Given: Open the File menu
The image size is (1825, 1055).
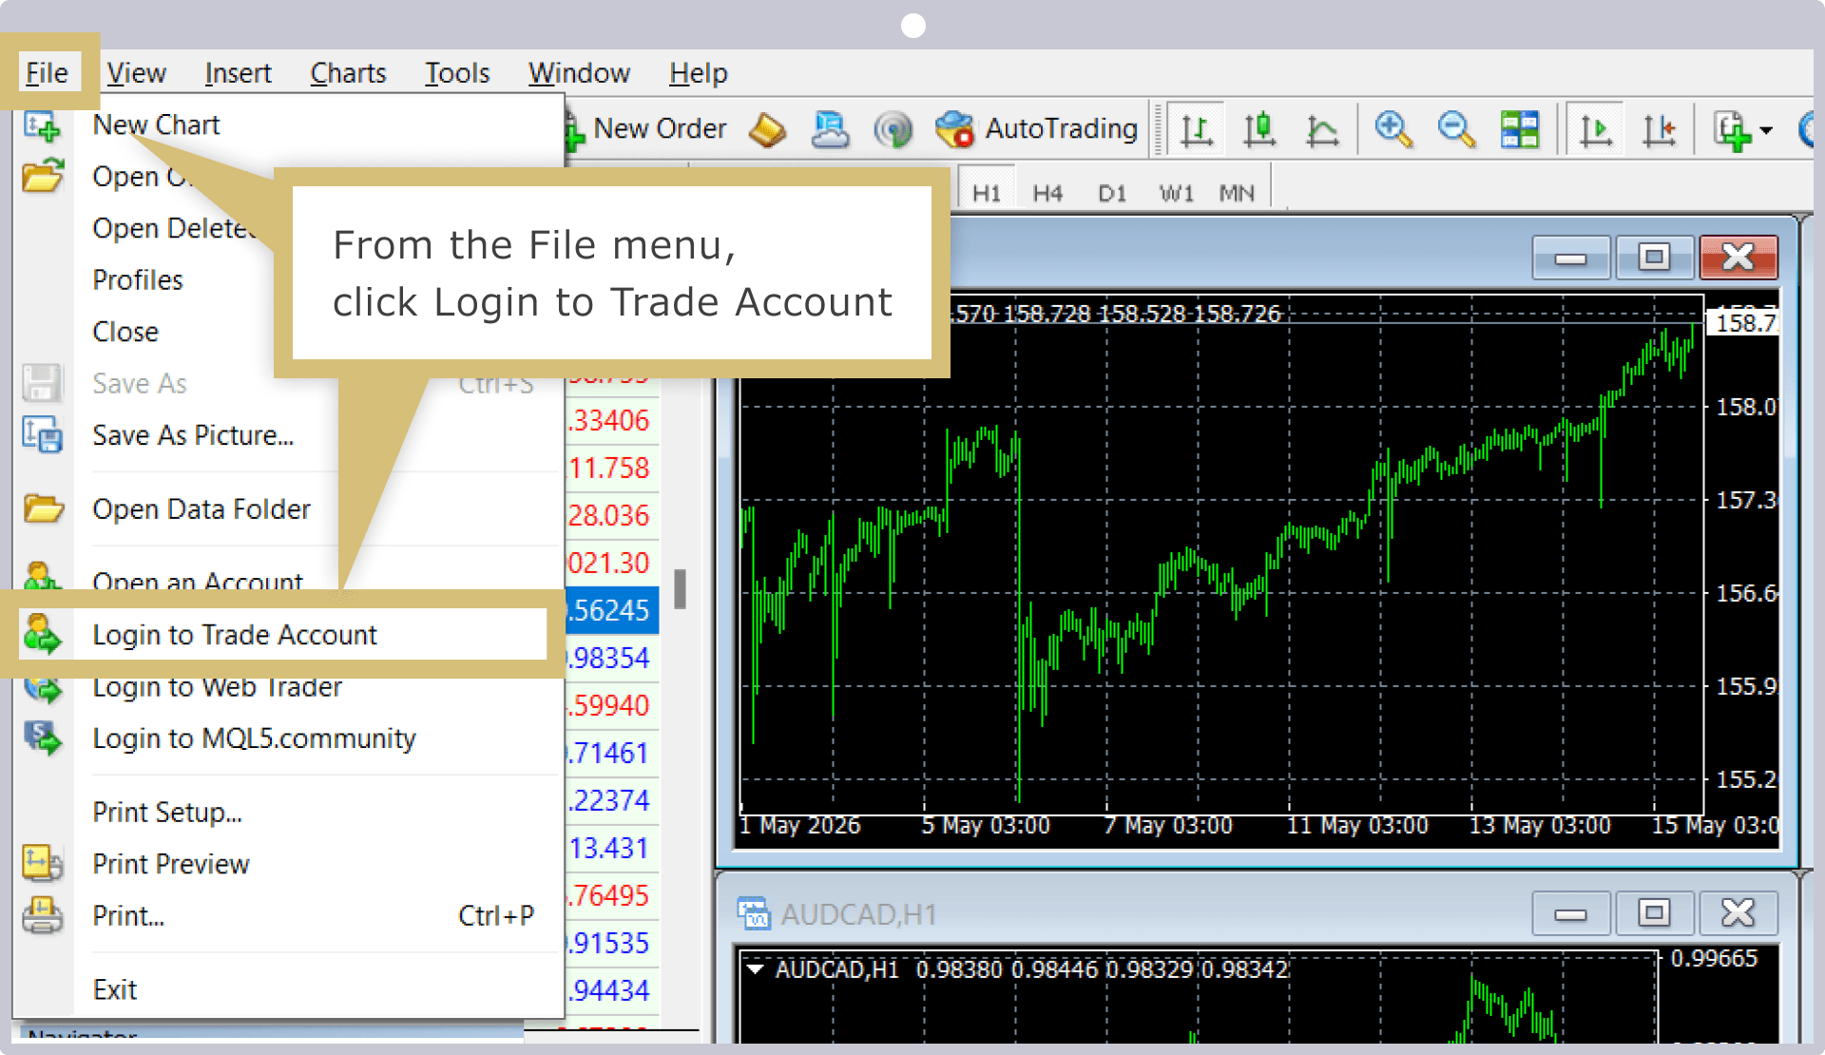Looking at the screenshot, I should 47,73.
